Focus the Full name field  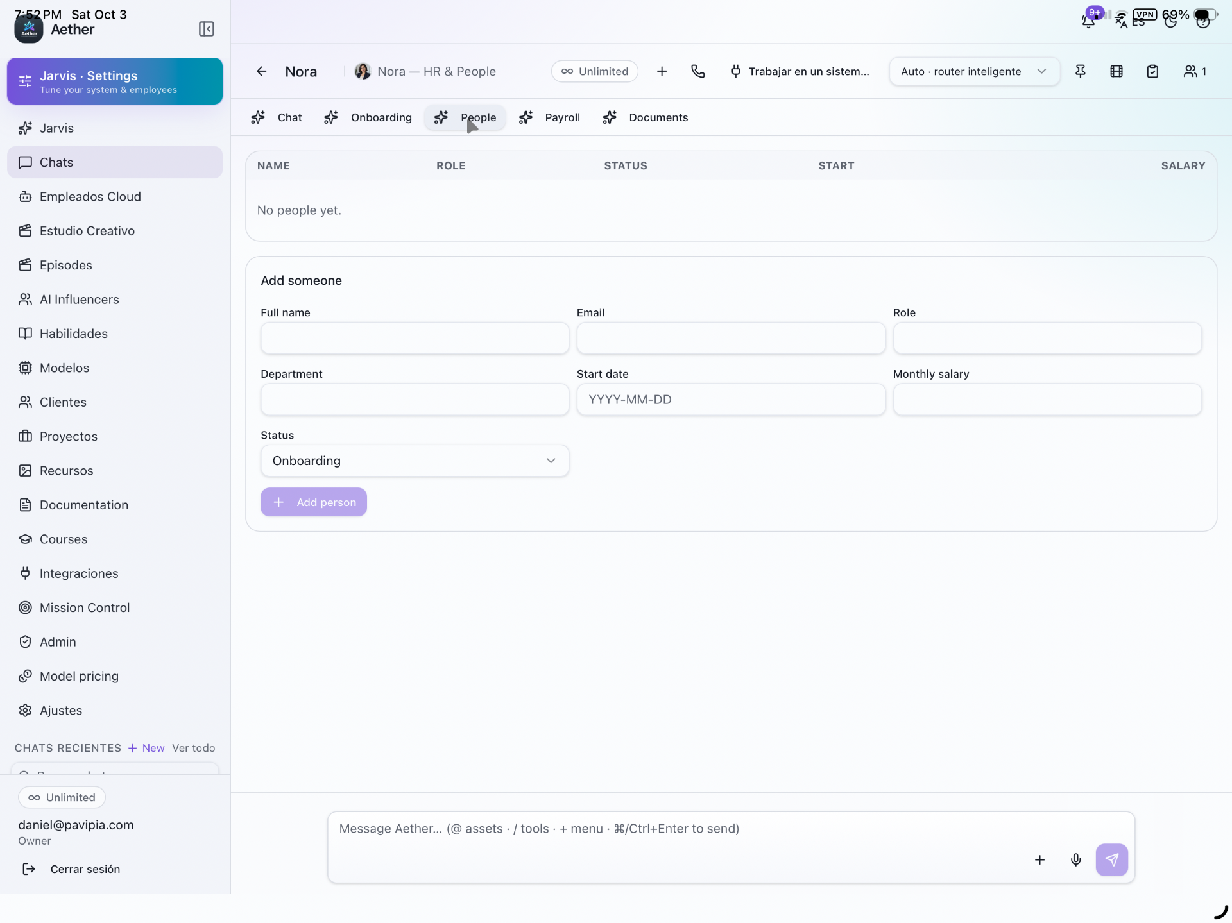[x=415, y=338]
